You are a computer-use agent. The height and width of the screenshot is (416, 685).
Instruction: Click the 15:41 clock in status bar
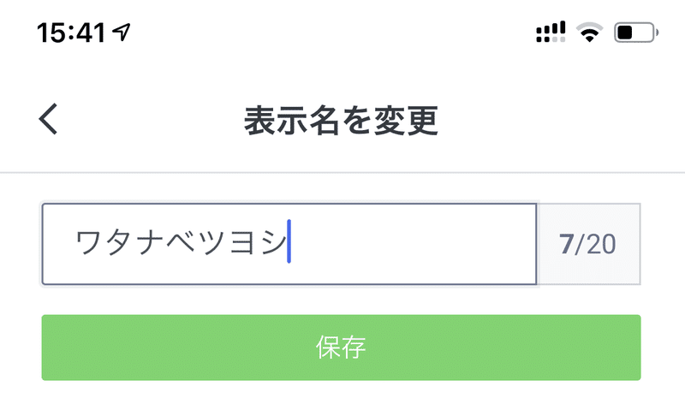coord(71,33)
